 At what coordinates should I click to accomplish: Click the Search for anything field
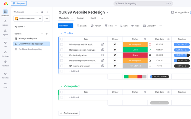click(143, 4)
